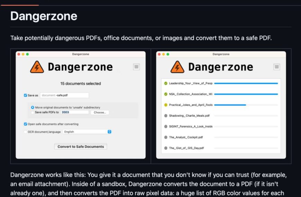
Task: Click progress bar of Practical_Jokes_and_April_Fools
Action: pyautogui.click(x=246, y=105)
